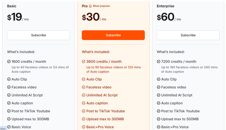Click the Basic plan Unlimited AI Script checkmark
The image size is (226, 130).
pyautogui.click(x=9, y=95)
